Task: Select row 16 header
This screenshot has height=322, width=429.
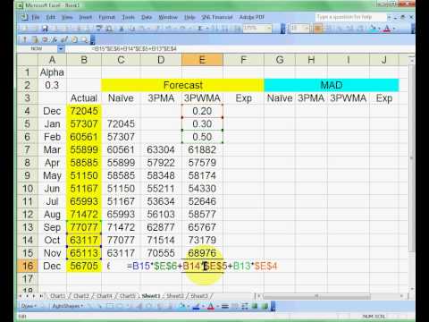Action: coord(28,266)
